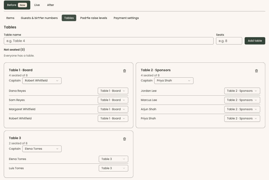Screen dimensions: 269x180
Task: Delete Table 3 with trash icon
Action: tap(125, 139)
